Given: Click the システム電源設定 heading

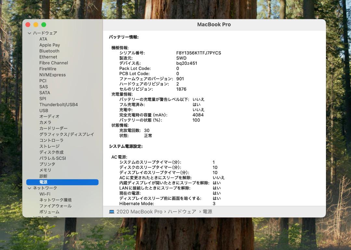Looking at the screenshot, I should [126, 147].
